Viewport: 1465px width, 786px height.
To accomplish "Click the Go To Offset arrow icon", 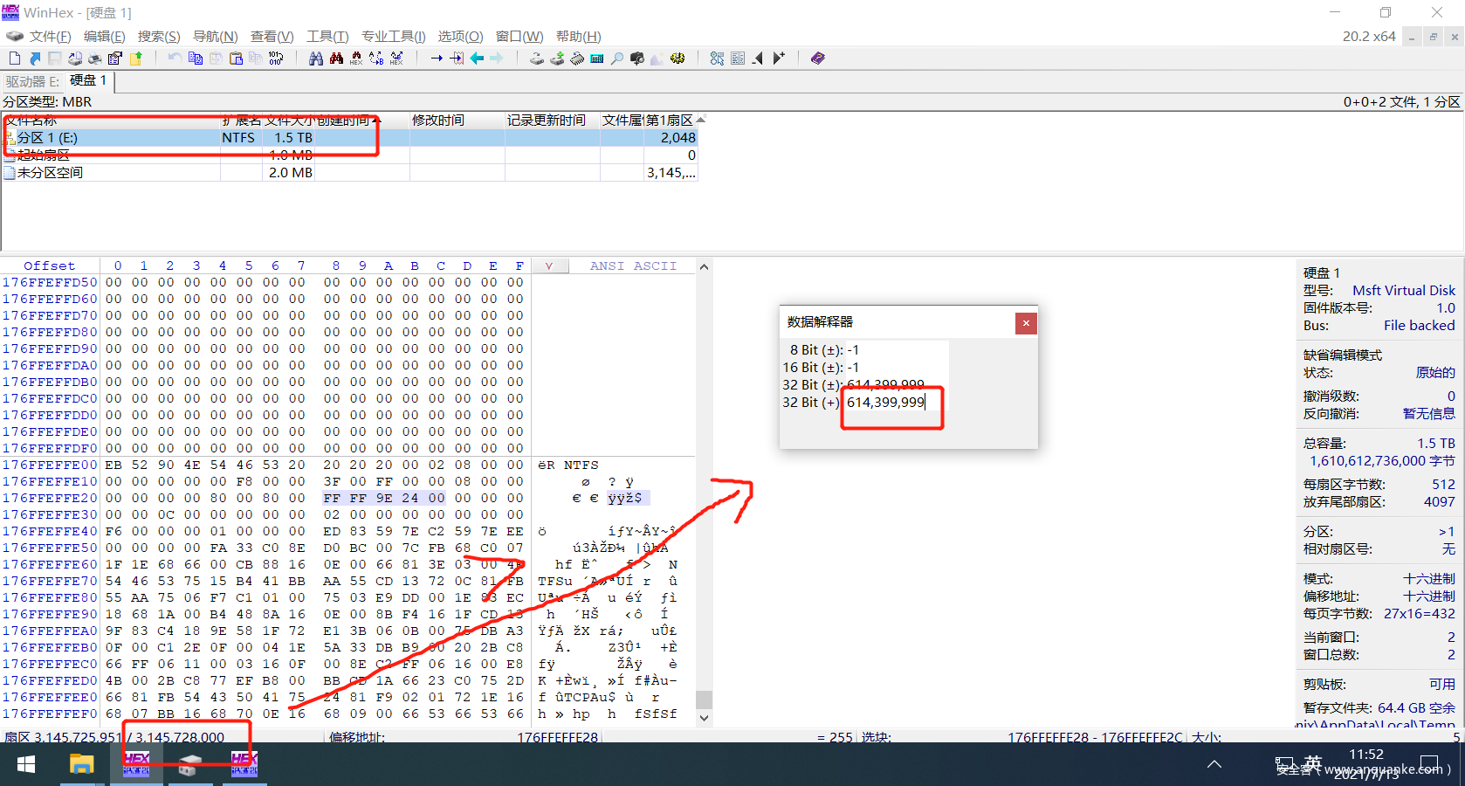I will (x=437, y=59).
